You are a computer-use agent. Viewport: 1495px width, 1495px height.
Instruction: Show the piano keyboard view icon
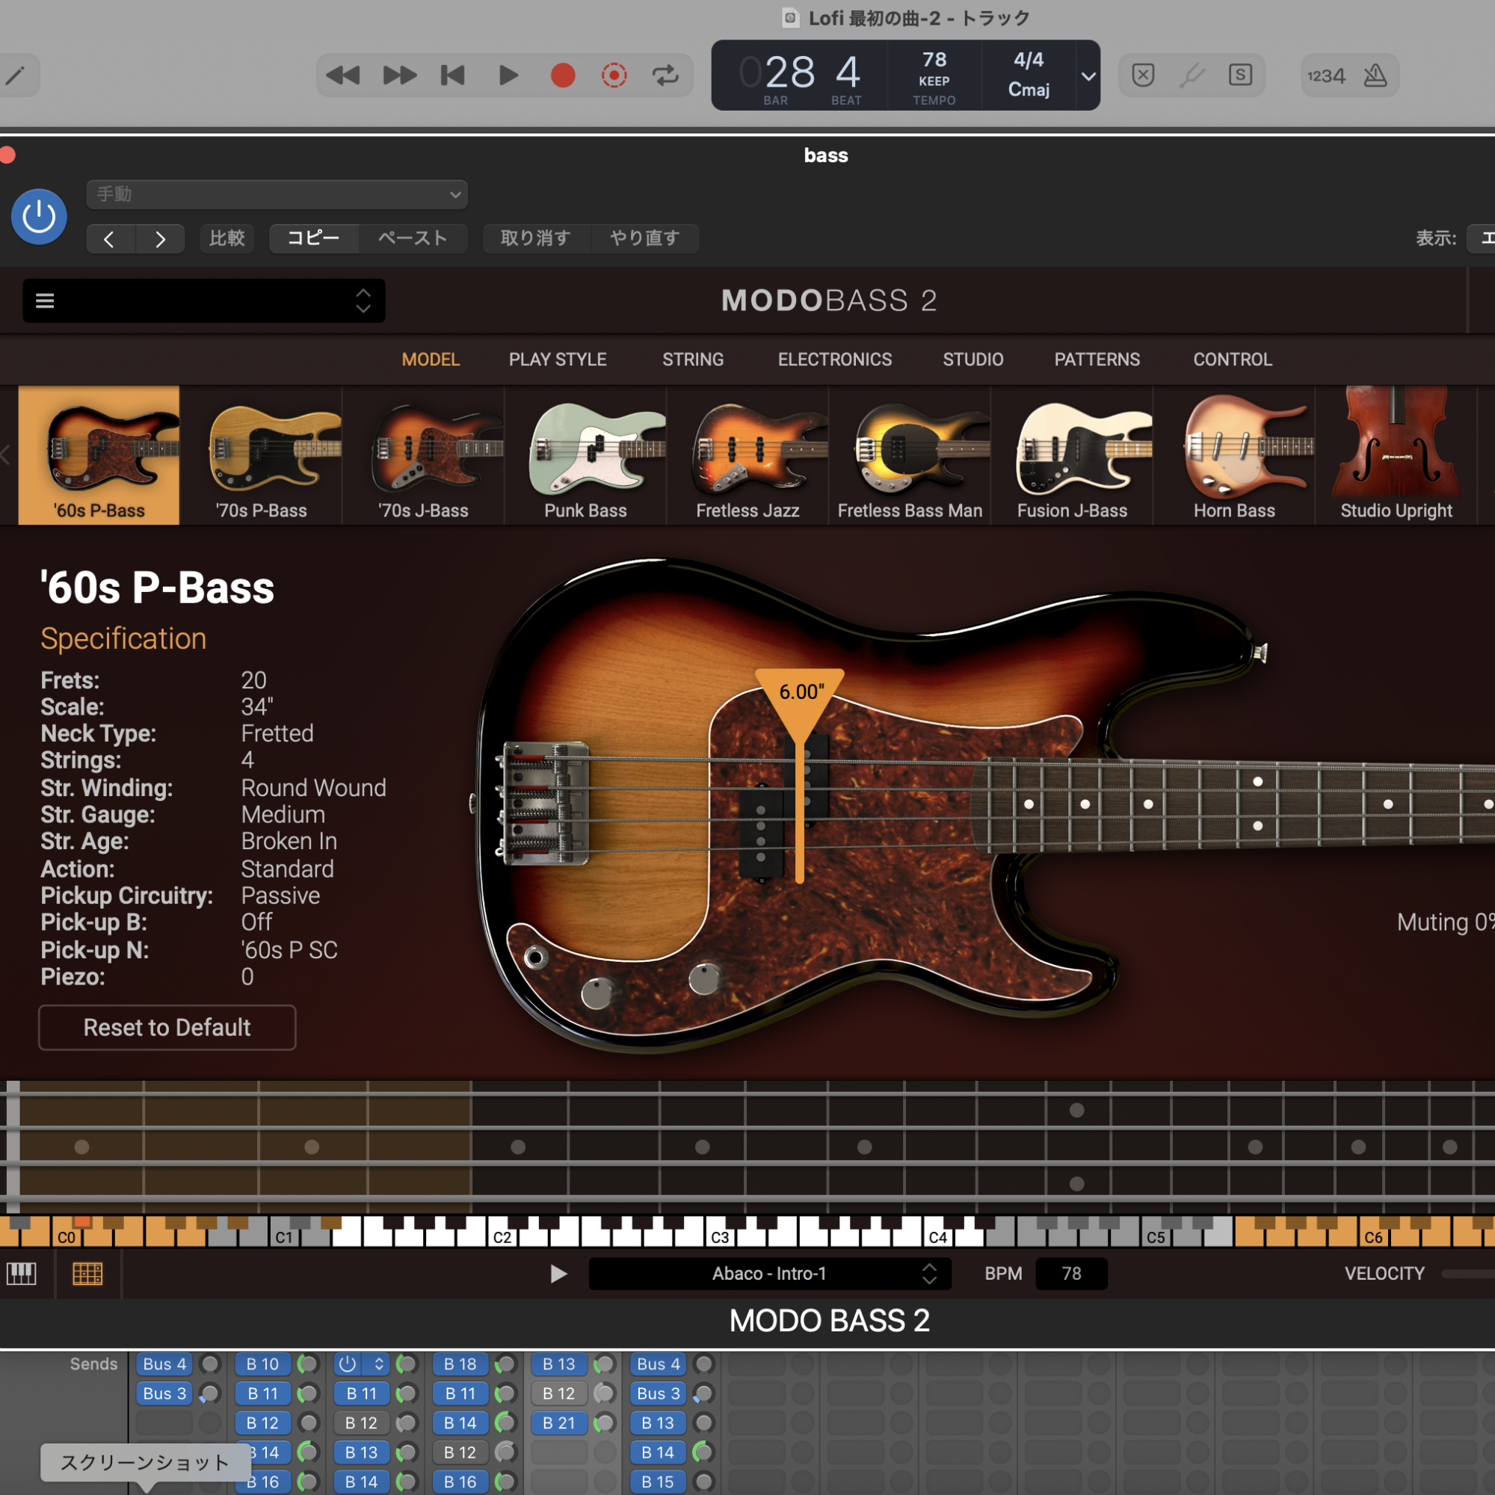pyautogui.click(x=22, y=1274)
